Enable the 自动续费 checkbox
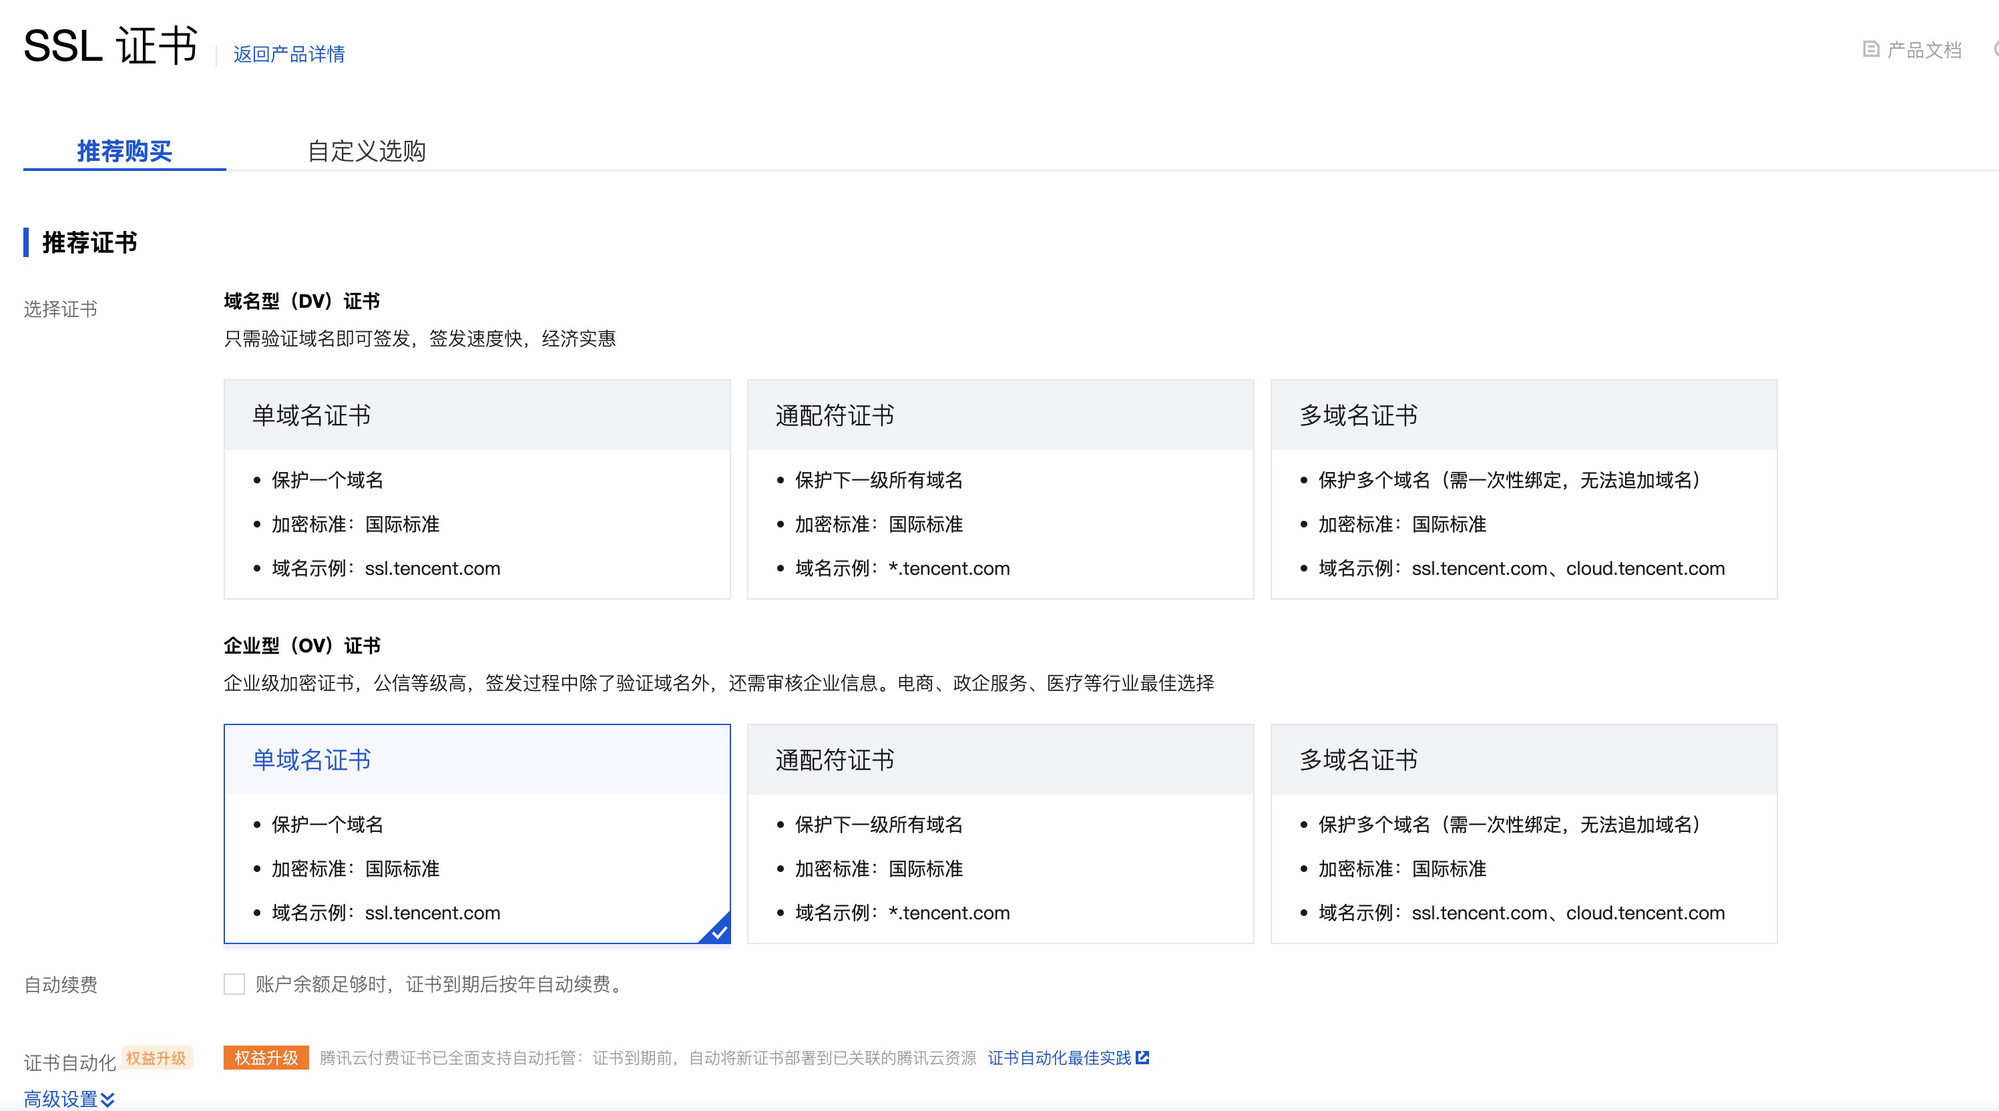The height and width of the screenshot is (1111, 1999). [x=234, y=983]
